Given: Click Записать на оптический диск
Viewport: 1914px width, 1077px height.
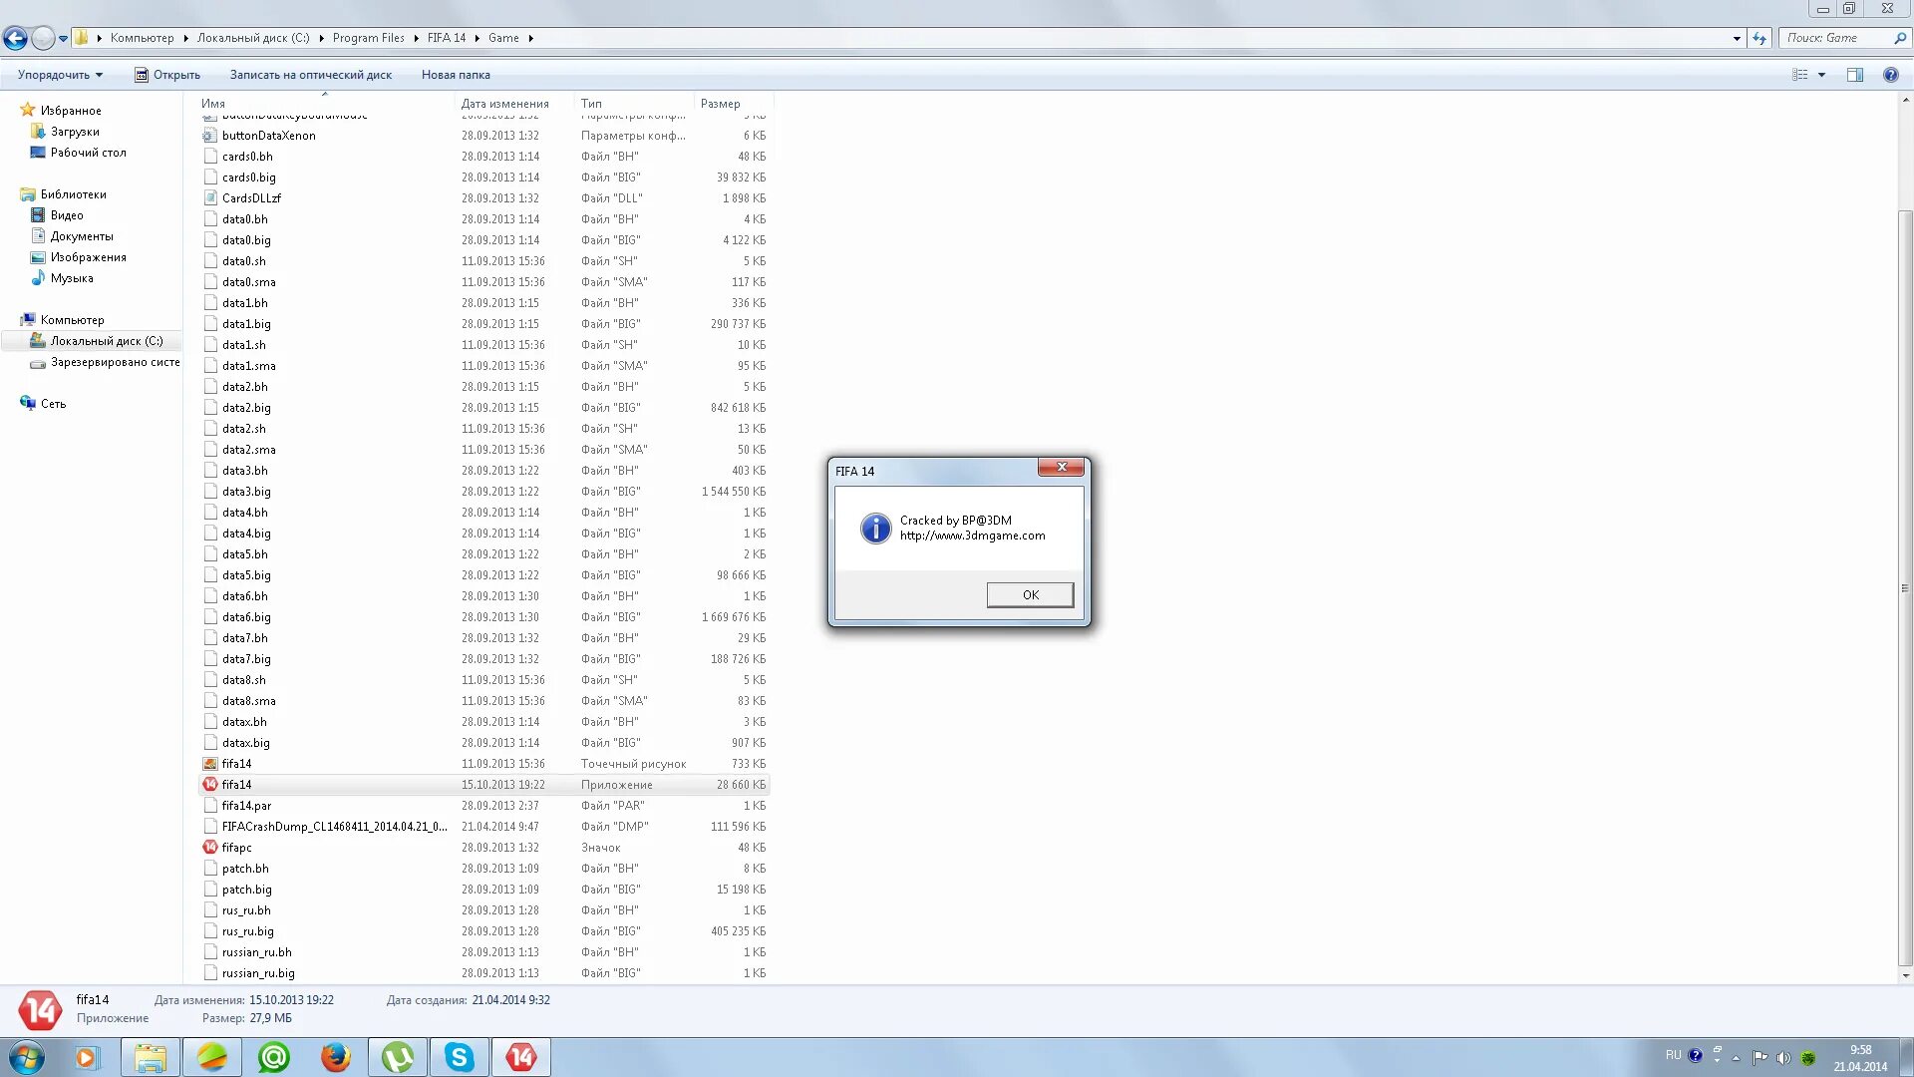Looking at the screenshot, I should pos(310,75).
